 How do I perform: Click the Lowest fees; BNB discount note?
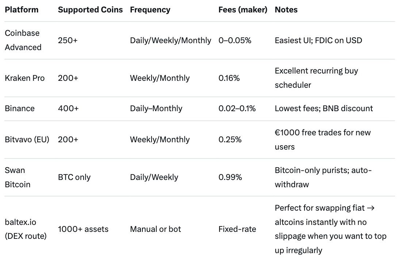pos(324,109)
